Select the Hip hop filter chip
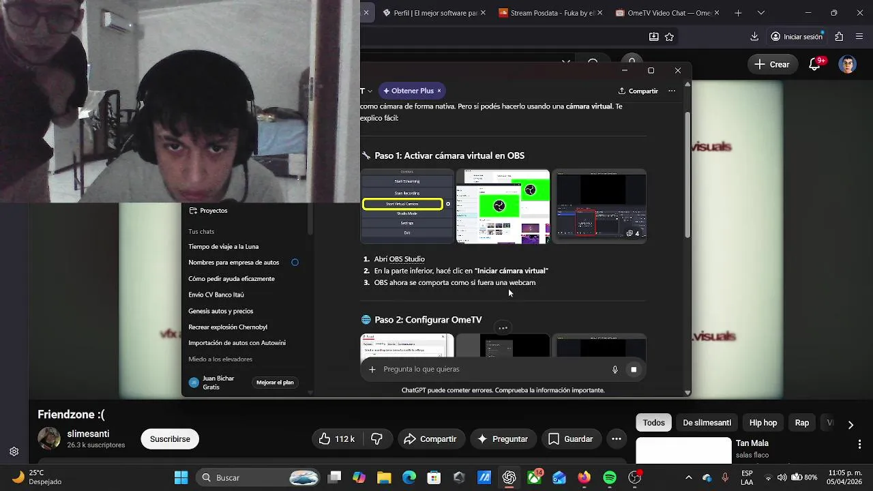 click(x=763, y=423)
